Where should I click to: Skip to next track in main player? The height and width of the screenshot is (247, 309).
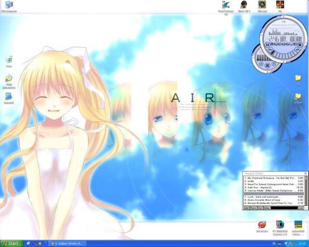pos(297,50)
